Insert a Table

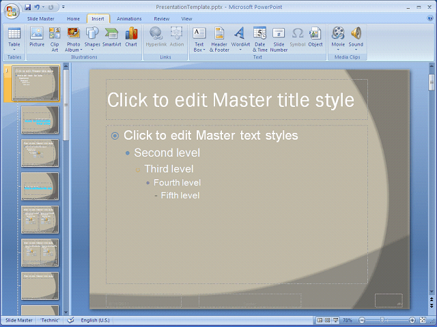14,36
